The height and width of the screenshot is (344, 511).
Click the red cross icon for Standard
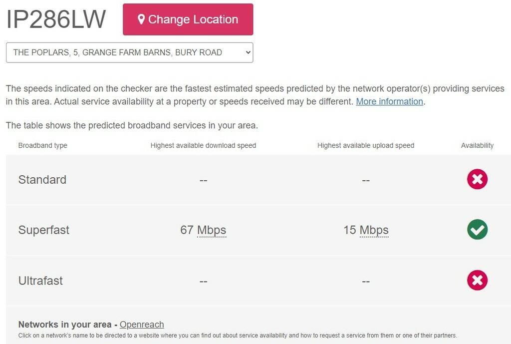477,179
